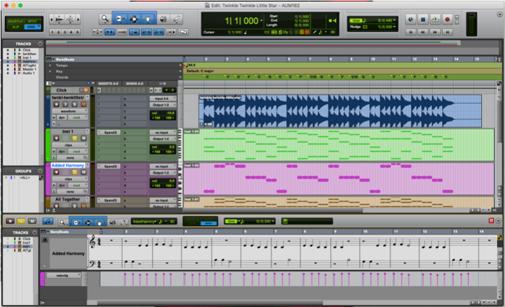
Task: Select AddHrm in the Tracks list
Action: (29, 61)
